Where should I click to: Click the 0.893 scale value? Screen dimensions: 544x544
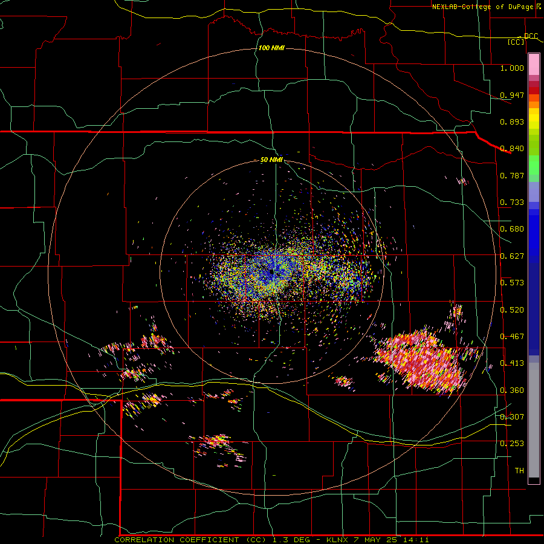pyautogui.click(x=512, y=121)
